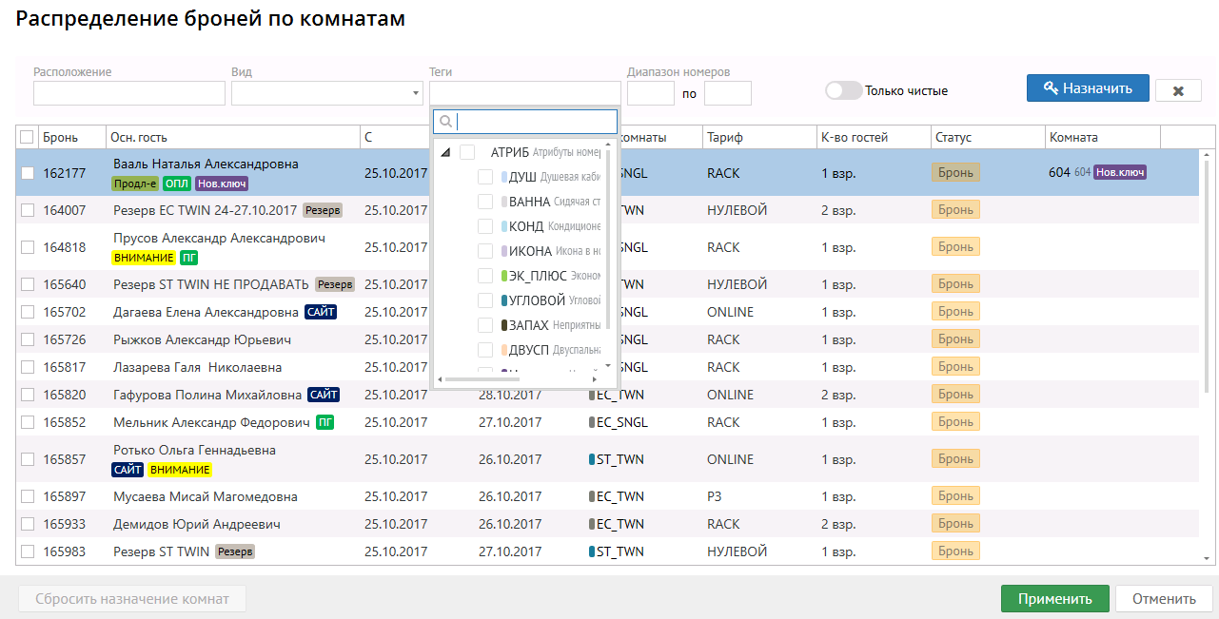Open the Вид dropdown arrow

(415, 93)
